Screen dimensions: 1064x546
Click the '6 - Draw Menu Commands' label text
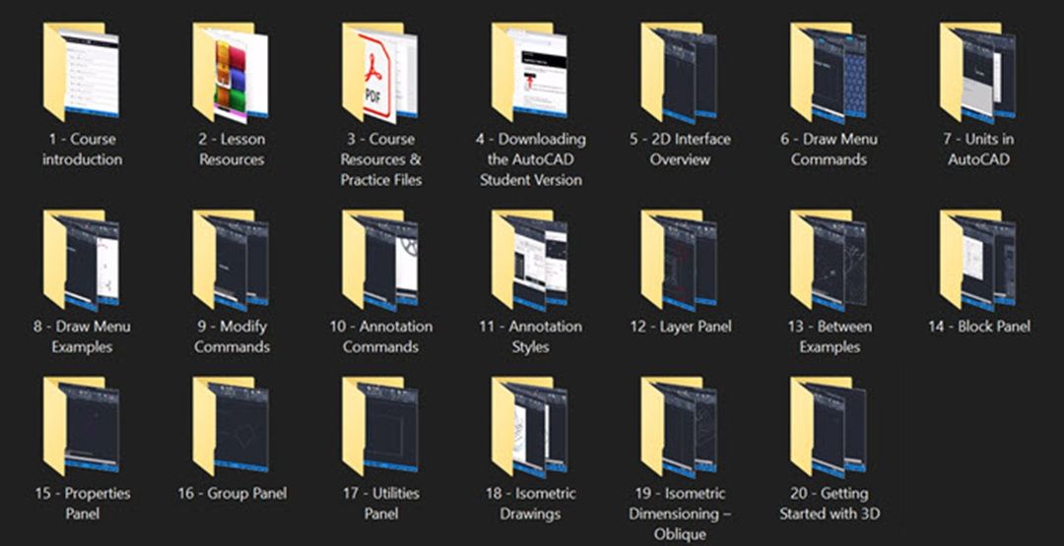pos(830,150)
